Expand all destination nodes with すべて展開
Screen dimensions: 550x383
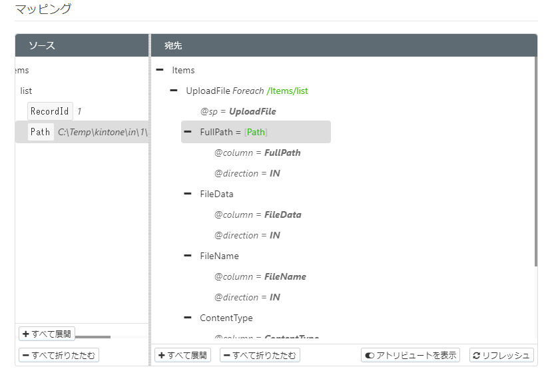[183, 355]
